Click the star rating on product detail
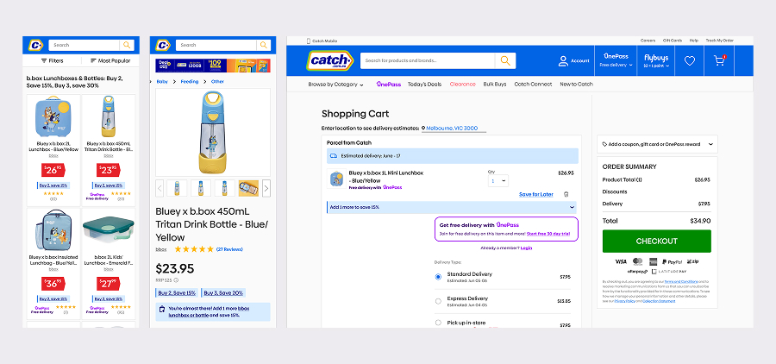The height and width of the screenshot is (364, 776). coord(194,249)
